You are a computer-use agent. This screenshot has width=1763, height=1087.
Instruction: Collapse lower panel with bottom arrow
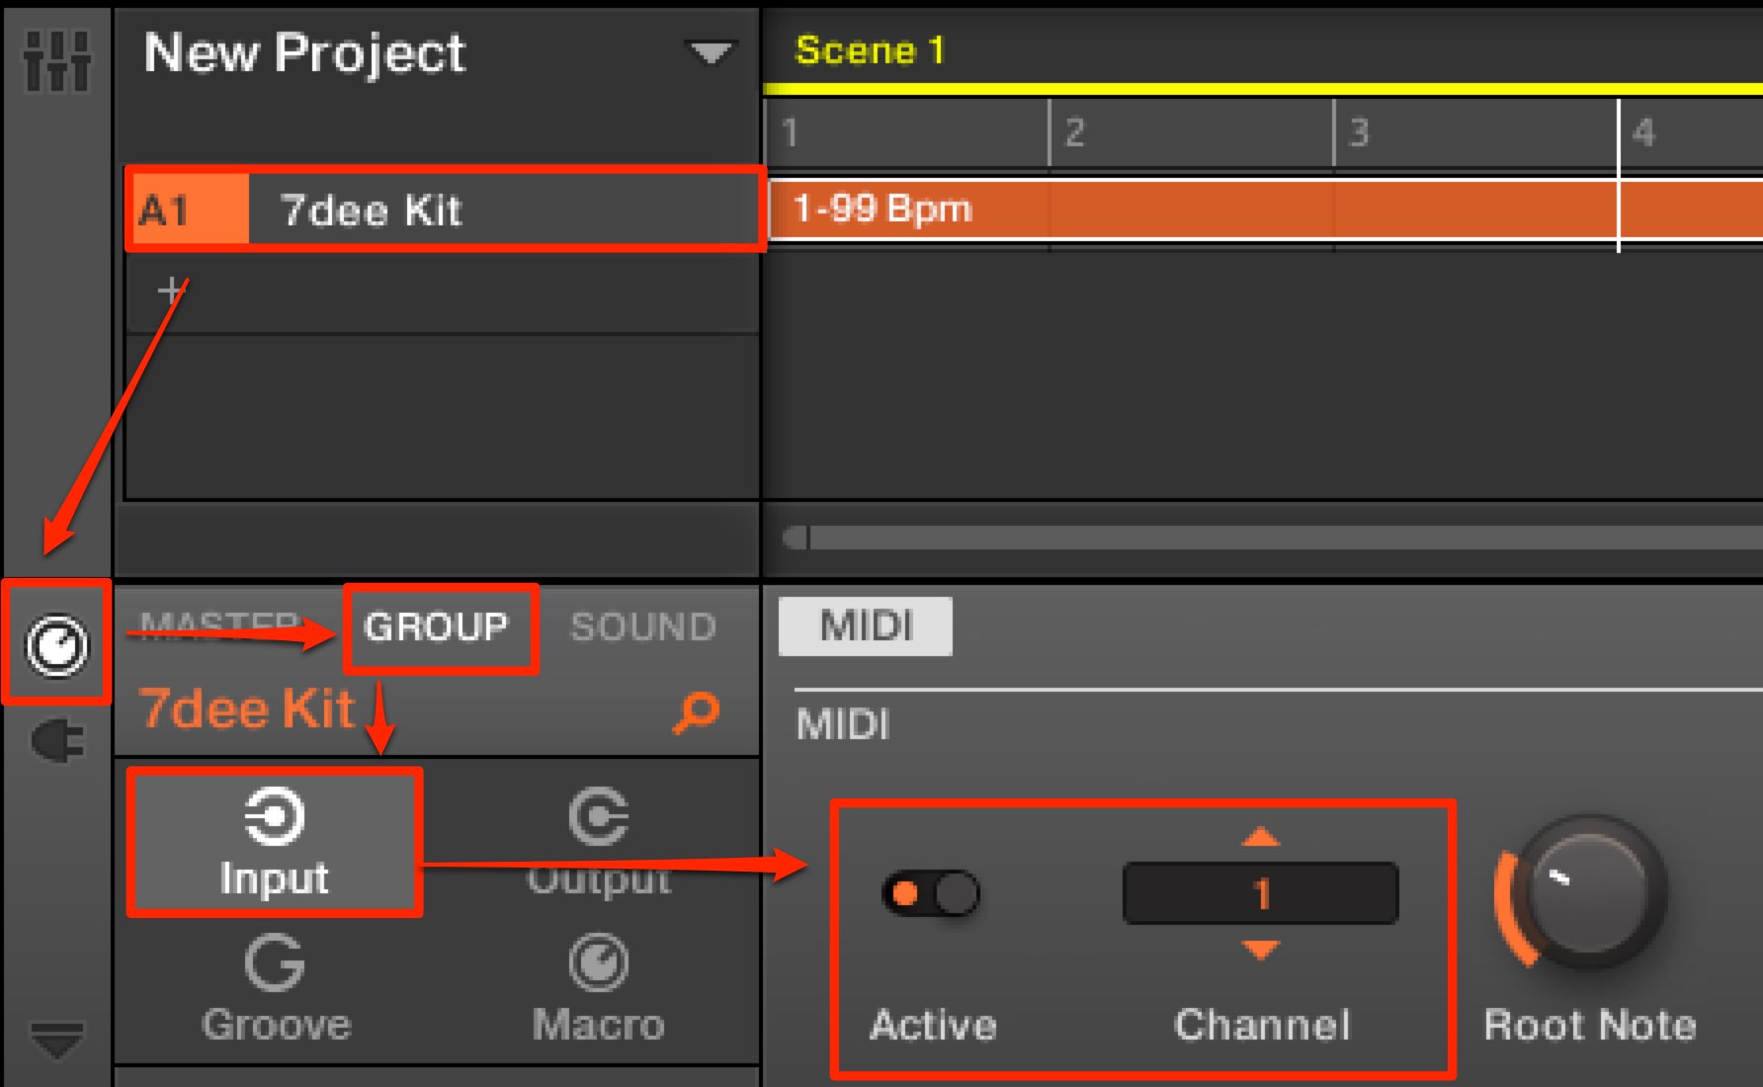tap(56, 1040)
